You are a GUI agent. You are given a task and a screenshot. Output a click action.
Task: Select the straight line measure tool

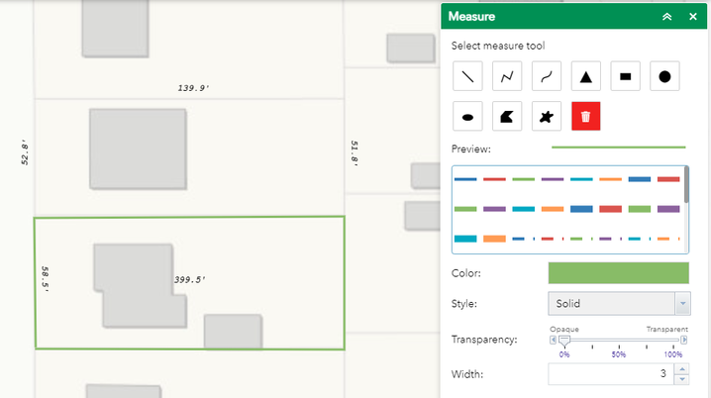[x=467, y=76]
